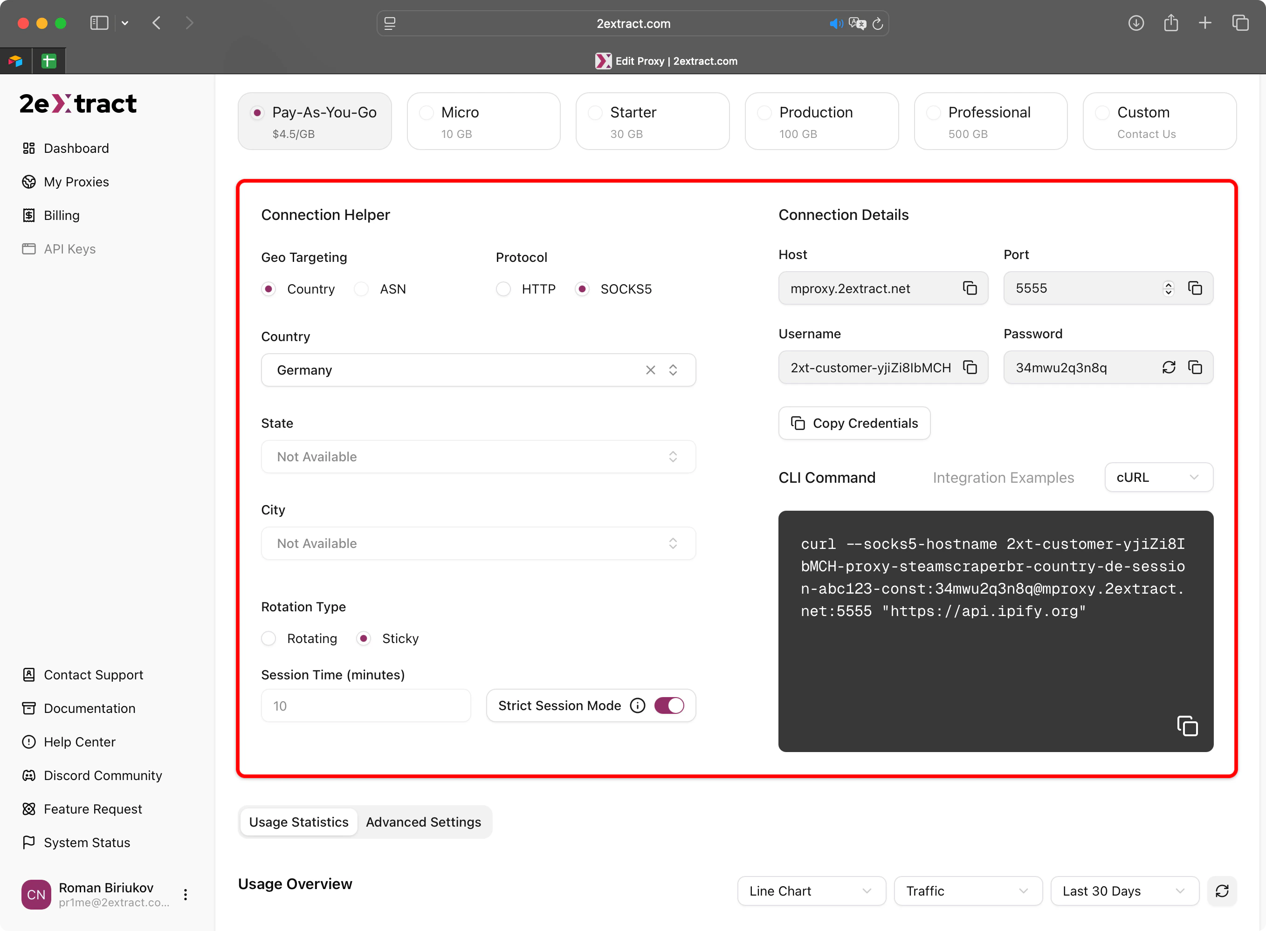
Task: Refresh the Usage Overview chart
Action: coord(1221,891)
